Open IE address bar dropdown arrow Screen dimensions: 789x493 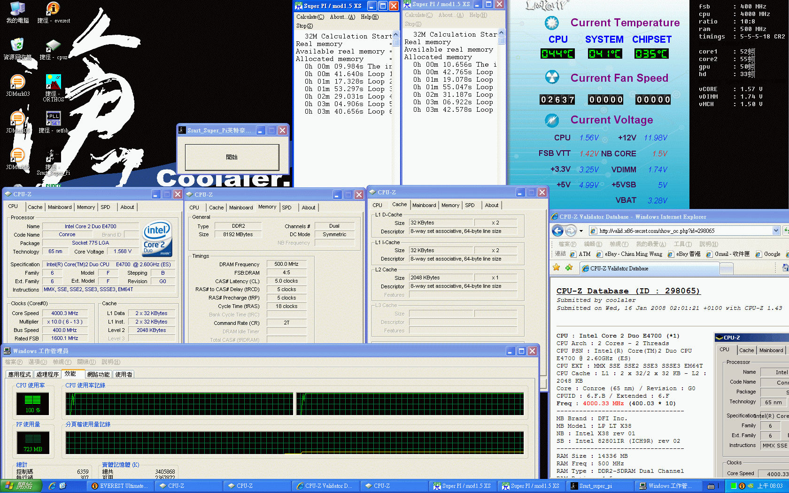pyautogui.click(x=776, y=231)
